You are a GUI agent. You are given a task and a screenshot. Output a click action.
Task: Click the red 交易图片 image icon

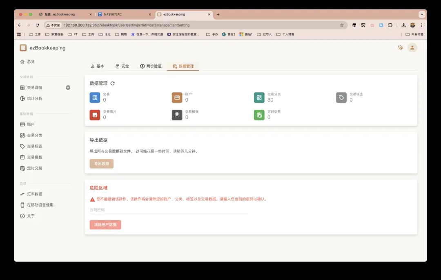click(95, 115)
